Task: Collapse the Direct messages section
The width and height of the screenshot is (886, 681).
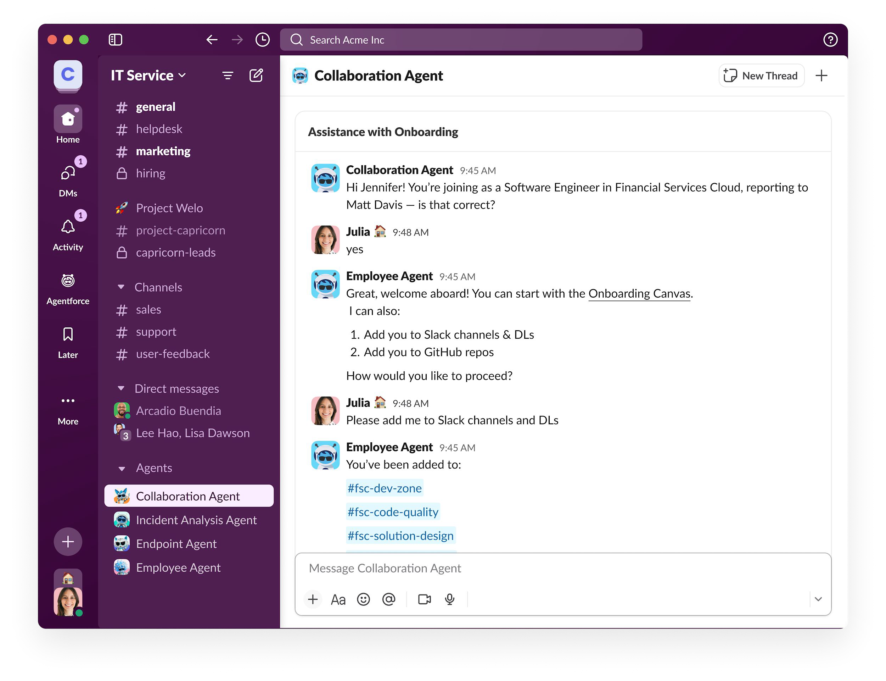Action: [x=121, y=388]
